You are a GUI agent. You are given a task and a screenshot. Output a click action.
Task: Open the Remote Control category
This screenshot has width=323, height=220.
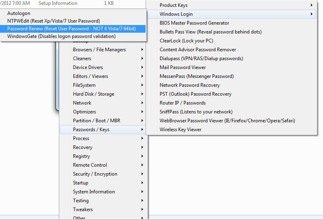tap(103, 165)
